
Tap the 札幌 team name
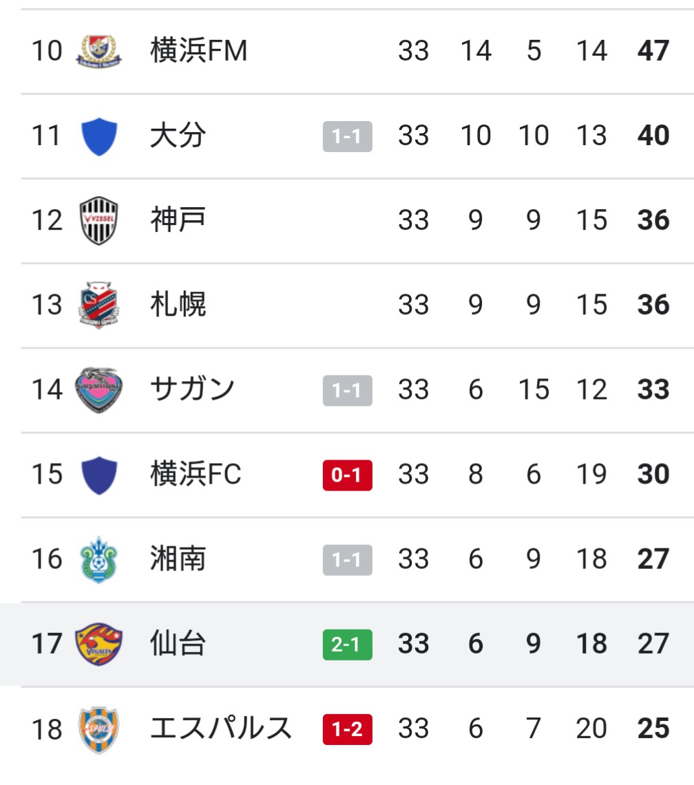(178, 305)
